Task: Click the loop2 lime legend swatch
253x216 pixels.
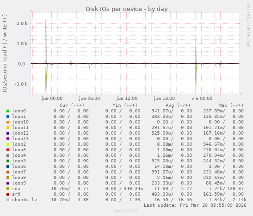Action: point(8,144)
